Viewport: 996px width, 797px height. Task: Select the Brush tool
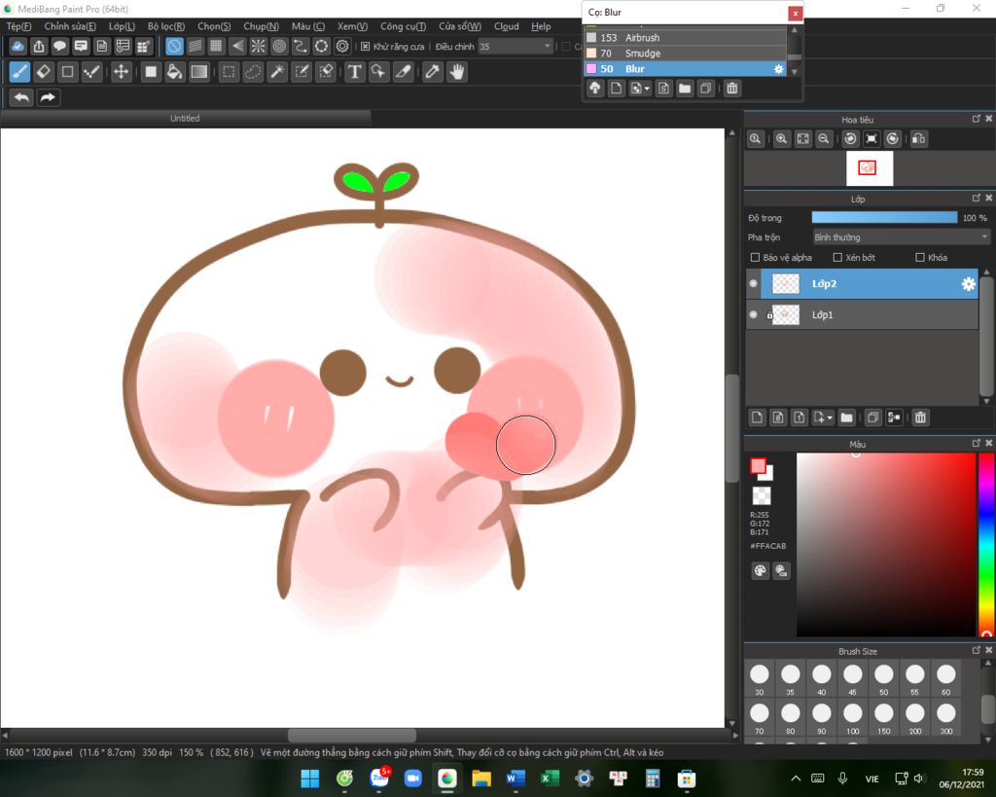pos(19,72)
